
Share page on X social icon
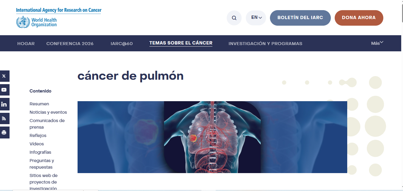4,76
